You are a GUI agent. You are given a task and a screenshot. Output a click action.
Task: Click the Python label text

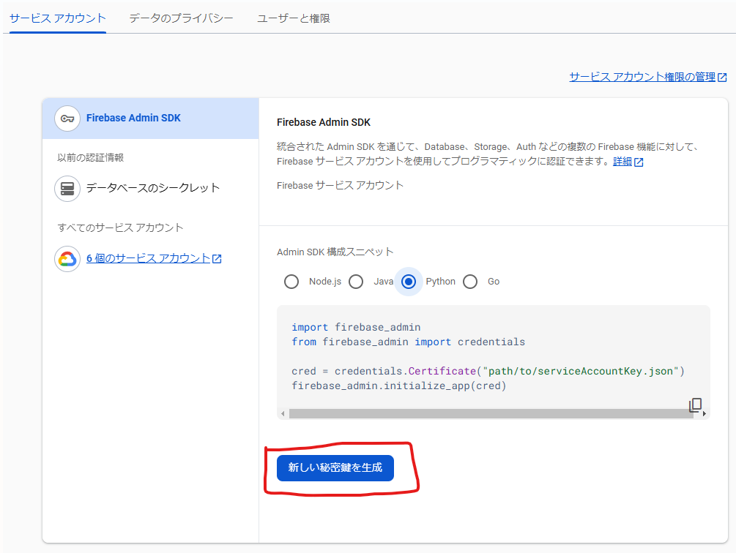(440, 282)
